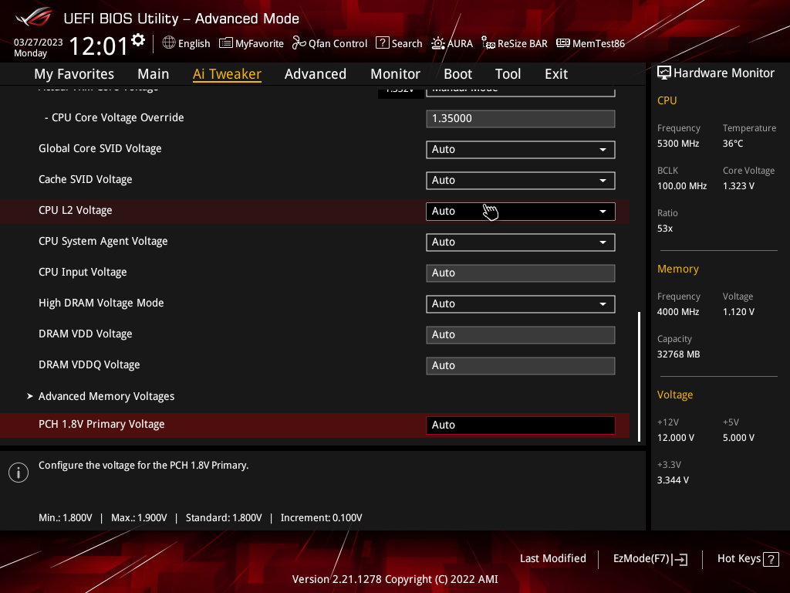The width and height of the screenshot is (790, 593).
Task: Select English language option
Action: tap(194, 44)
